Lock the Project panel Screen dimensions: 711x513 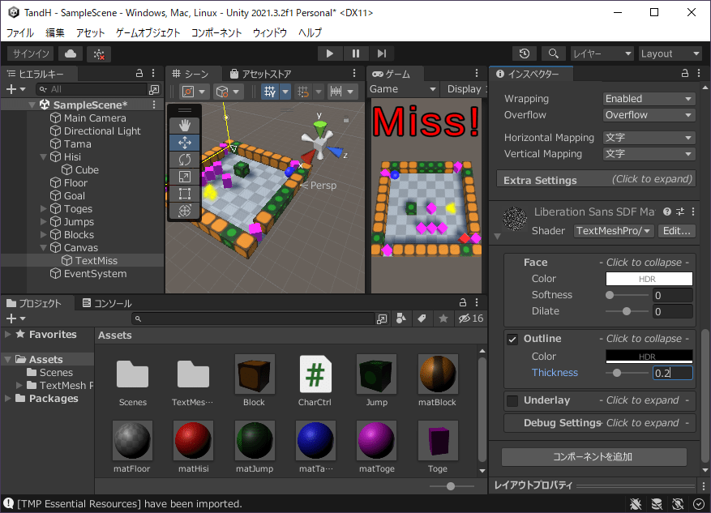[x=462, y=302]
